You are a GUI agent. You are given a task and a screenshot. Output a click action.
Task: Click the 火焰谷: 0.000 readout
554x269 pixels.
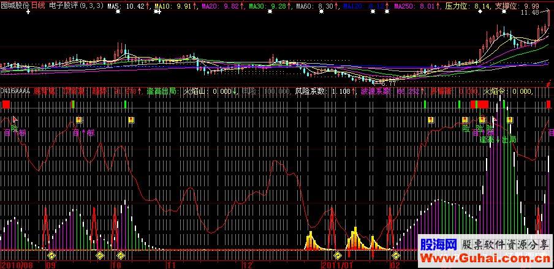click(x=507, y=91)
